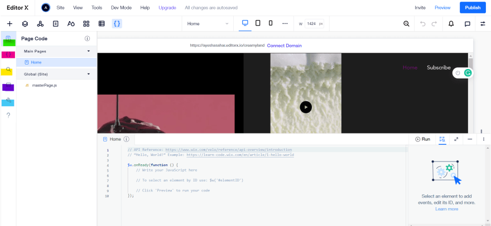491x226 pixels.
Task: Click the Subscribe menu item on canvas
Action: (x=439, y=67)
